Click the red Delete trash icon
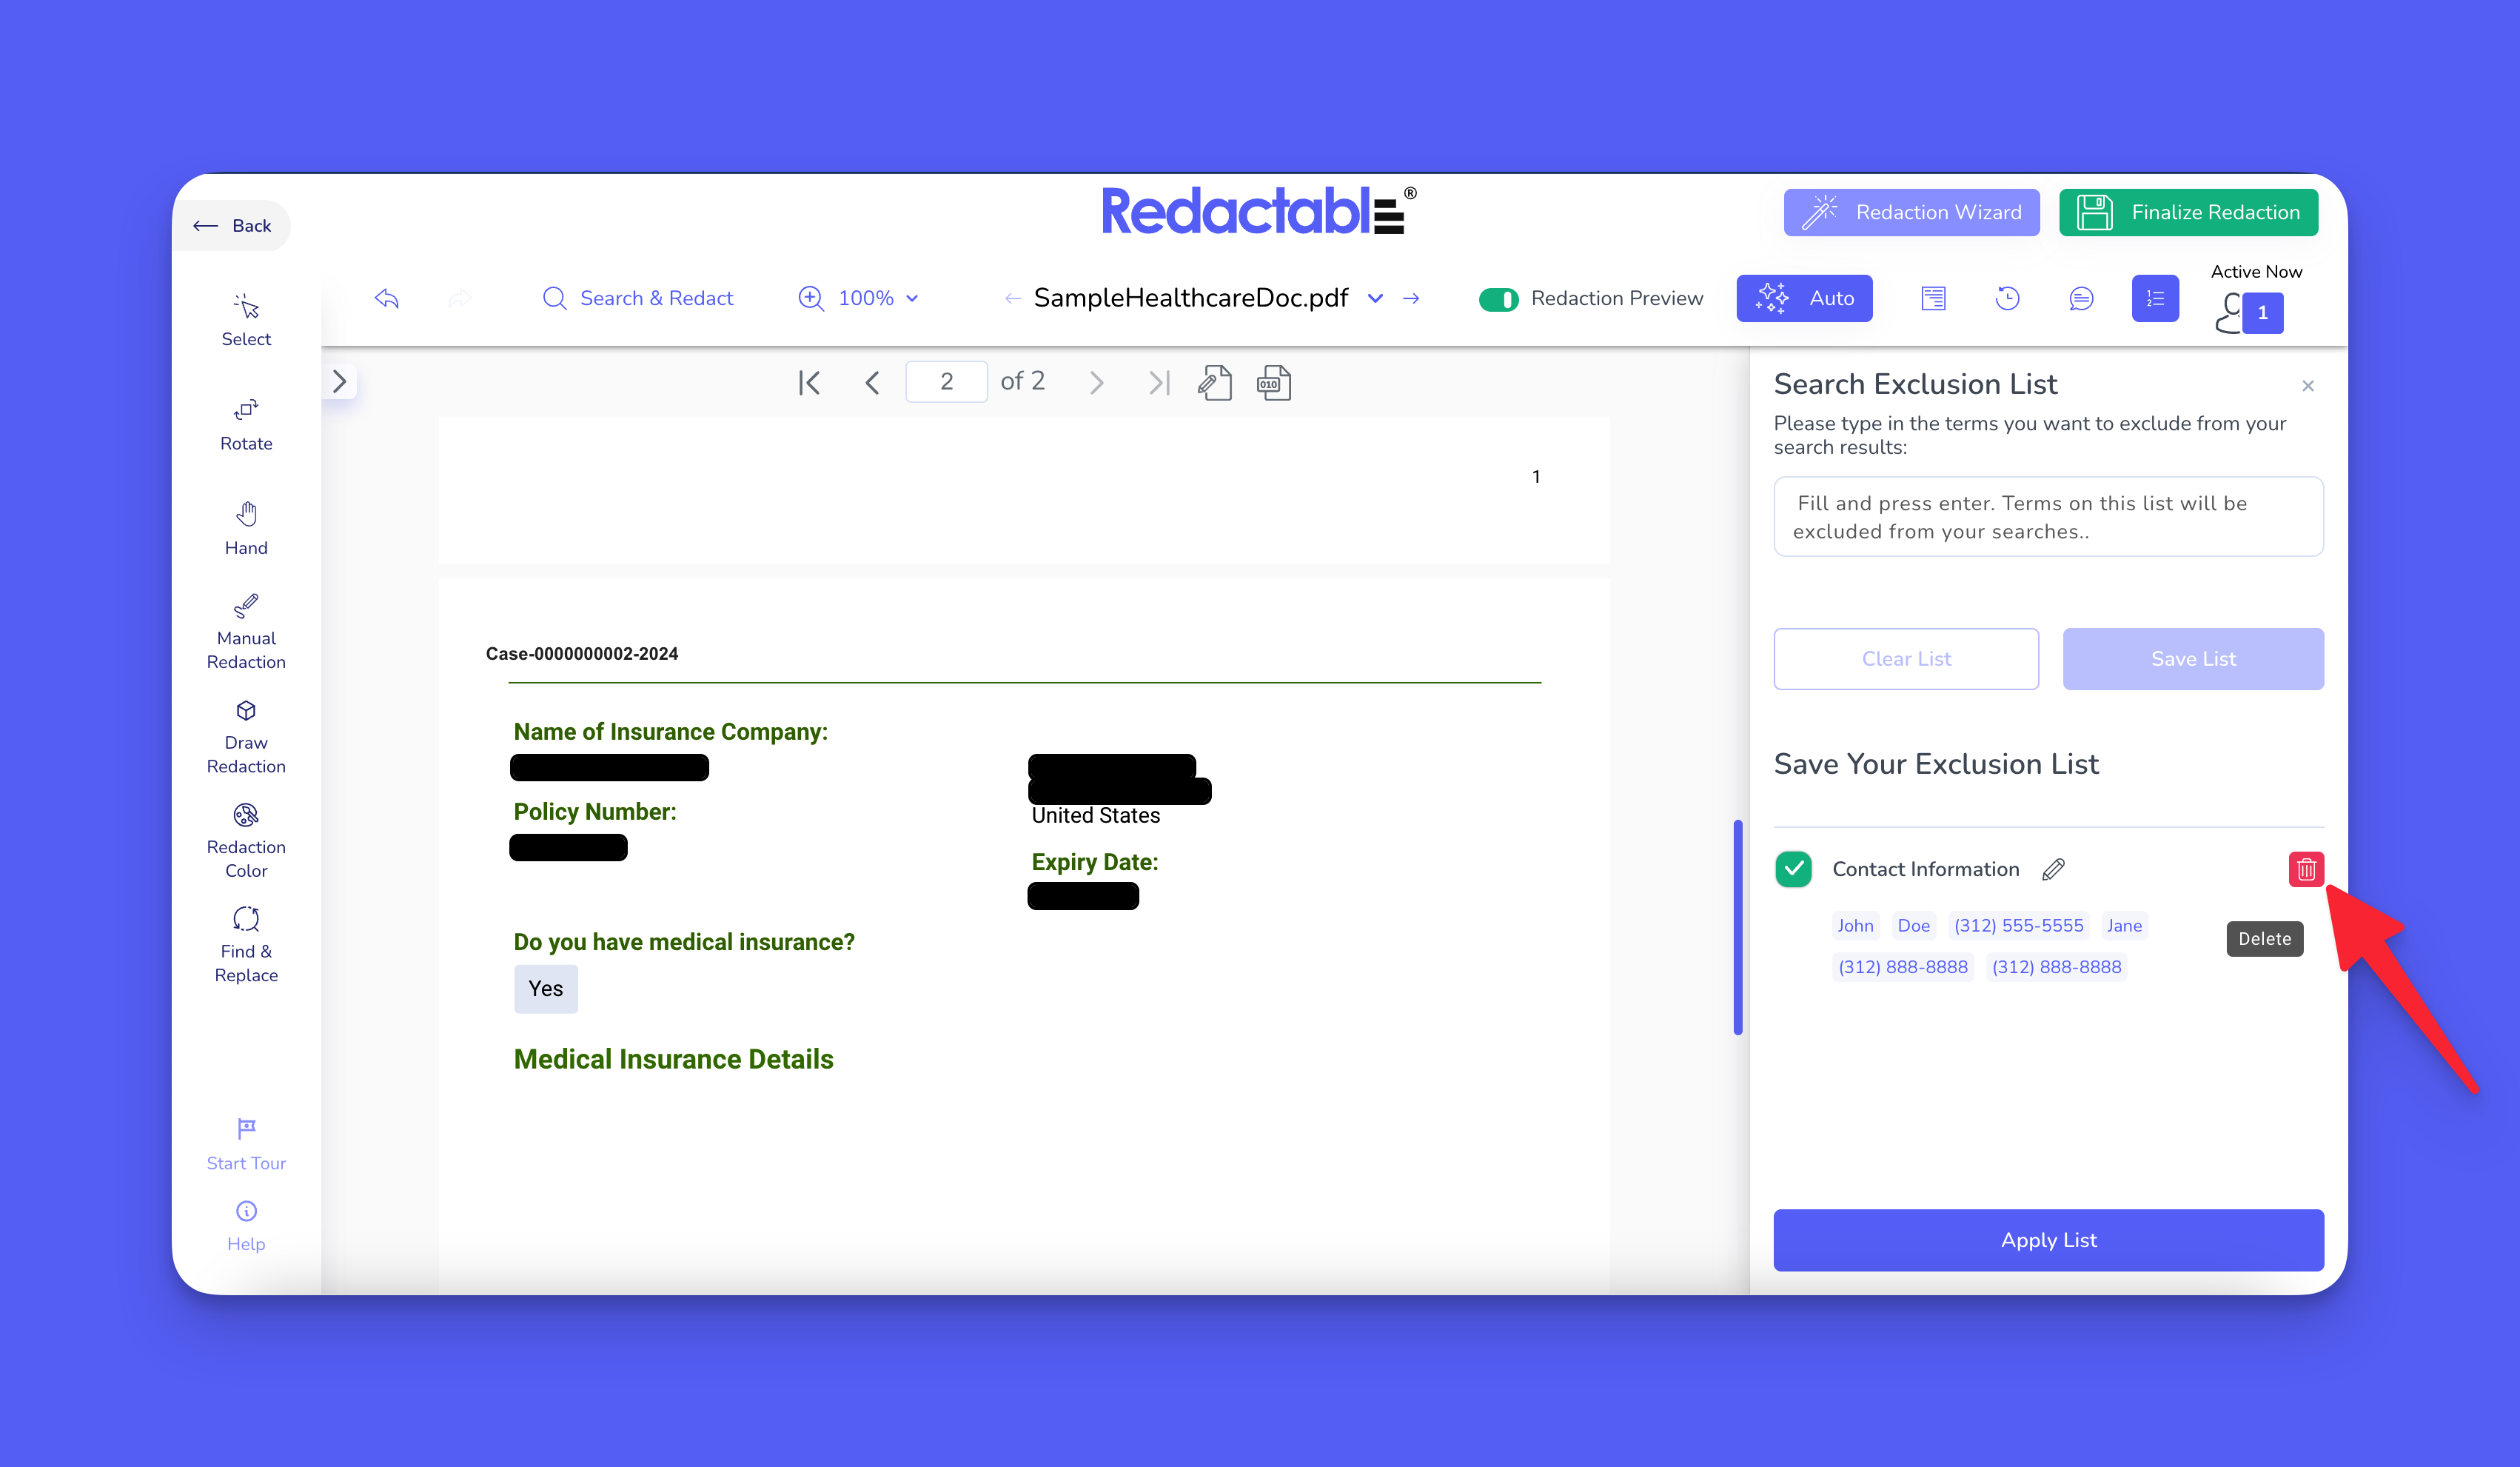 [2305, 869]
